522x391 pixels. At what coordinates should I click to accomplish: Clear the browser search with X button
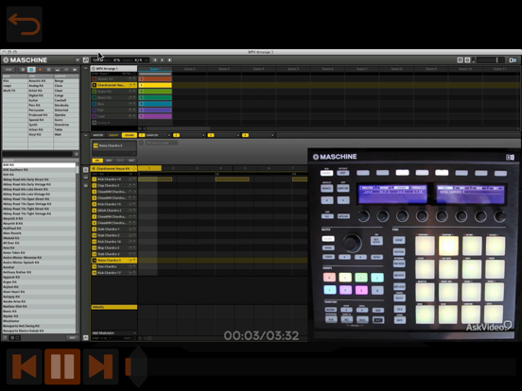coord(77,154)
